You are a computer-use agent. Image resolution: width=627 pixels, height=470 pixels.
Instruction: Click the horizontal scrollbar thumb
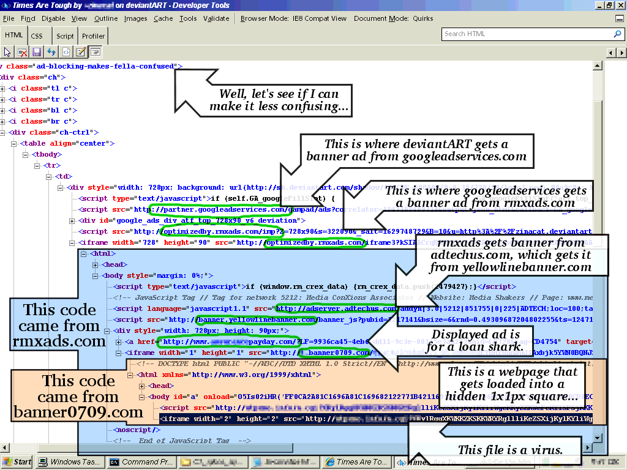[x=165, y=447]
